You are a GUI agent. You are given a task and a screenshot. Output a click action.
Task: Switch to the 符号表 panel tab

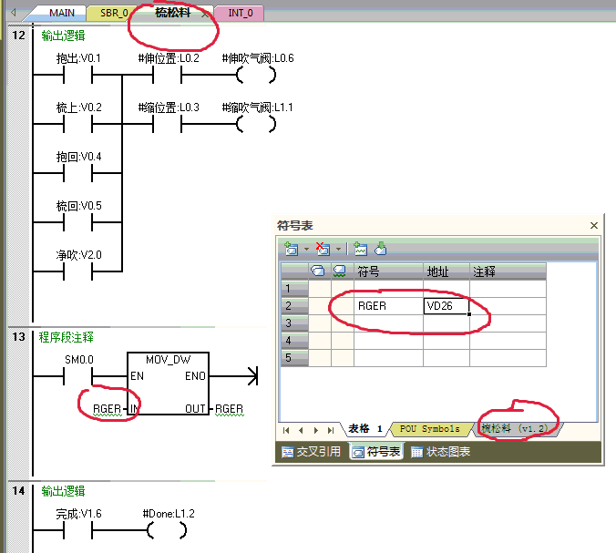point(376,452)
